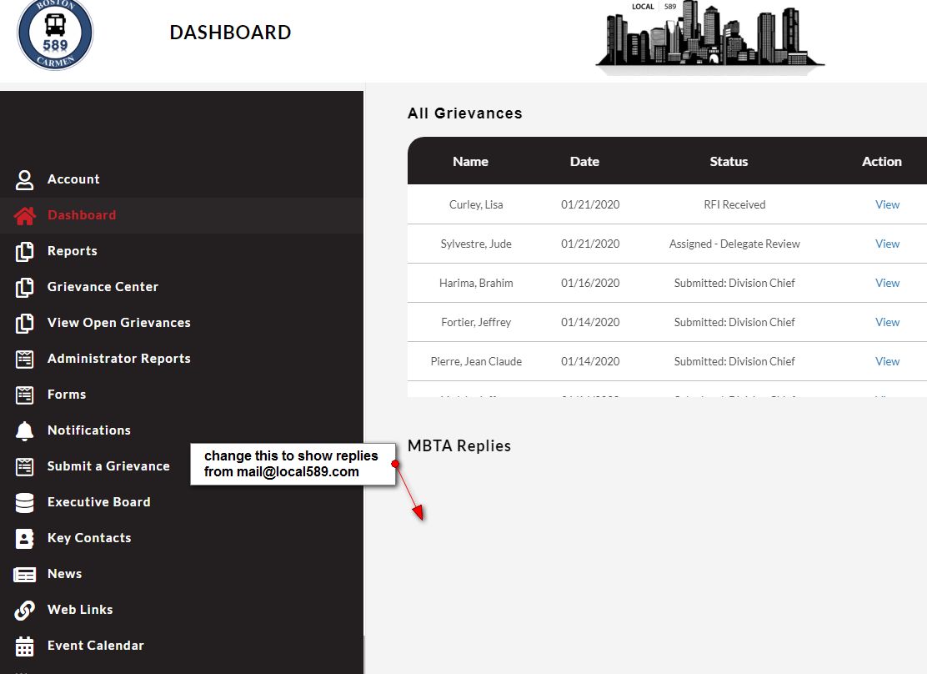Viewport: 927px width, 674px height.
Task: Click the Executive Board database icon
Action: 24,502
